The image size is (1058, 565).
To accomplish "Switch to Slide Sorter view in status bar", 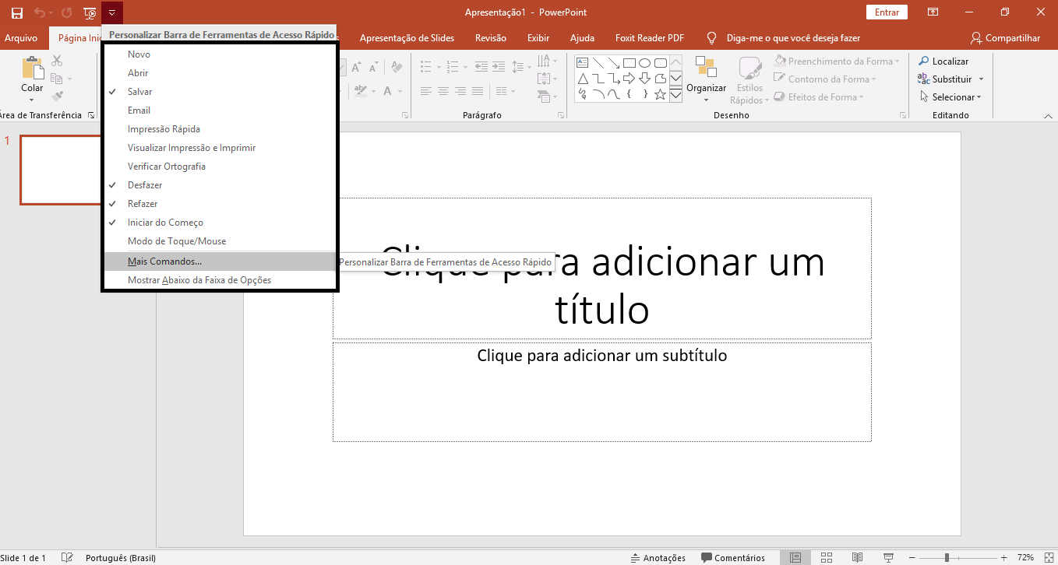I will 826,557.
